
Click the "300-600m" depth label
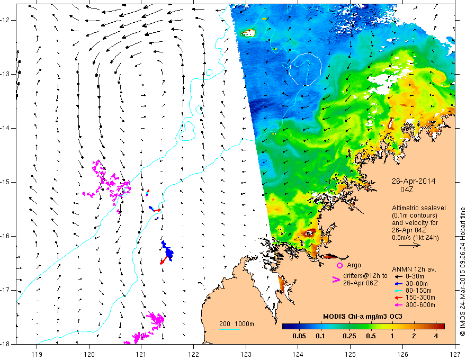click(x=420, y=305)
